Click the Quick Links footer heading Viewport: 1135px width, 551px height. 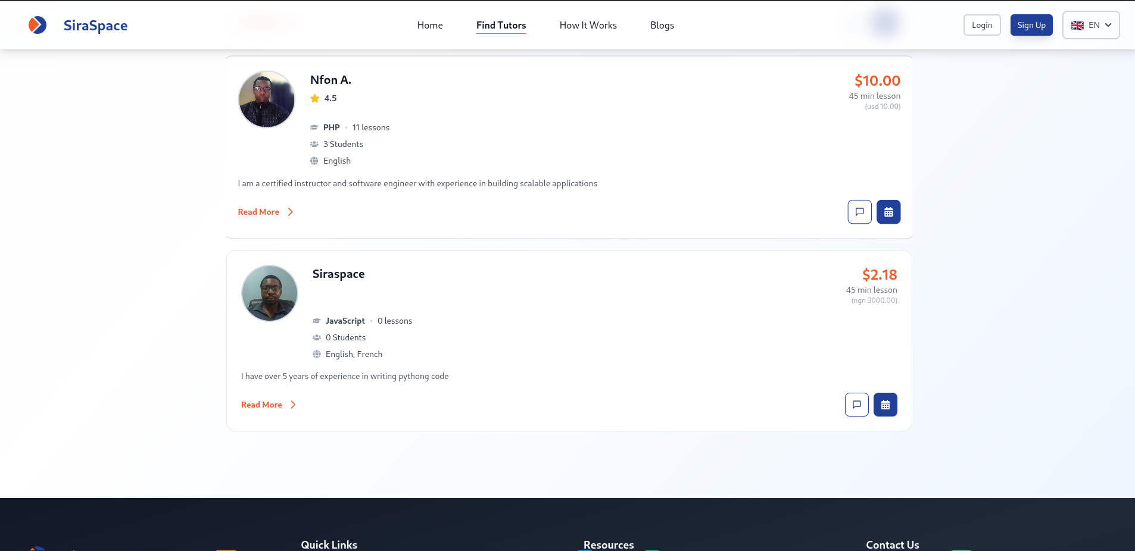[329, 544]
